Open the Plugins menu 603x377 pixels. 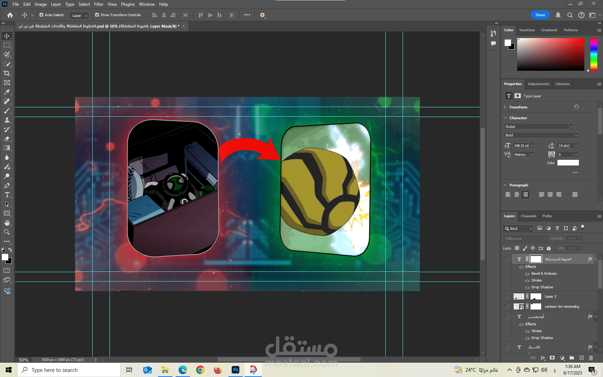pyautogui.click(x=128, y=4)
